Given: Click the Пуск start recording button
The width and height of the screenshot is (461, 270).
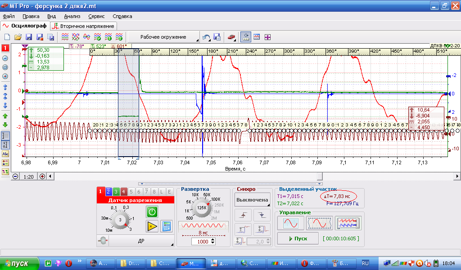Looking at the screenshot, I should pyautogui.click(x=298, y=238).
